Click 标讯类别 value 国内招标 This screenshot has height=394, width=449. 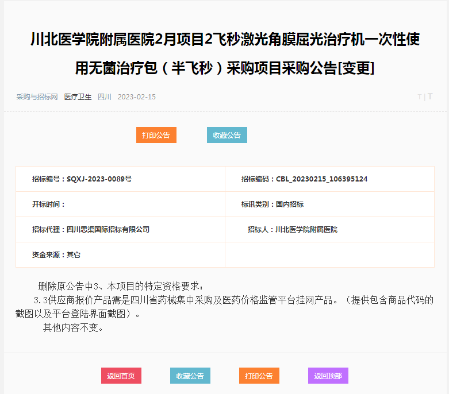(290, 204)
